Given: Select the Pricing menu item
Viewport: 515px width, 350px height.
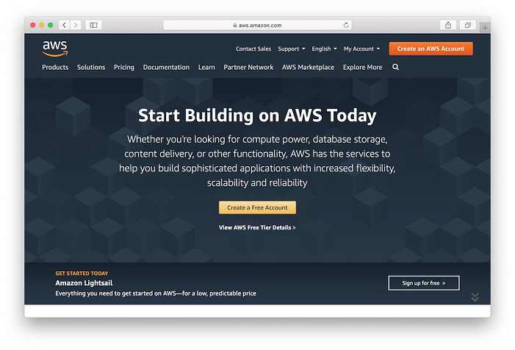Looking at the screenshot, I should [124, 67].
